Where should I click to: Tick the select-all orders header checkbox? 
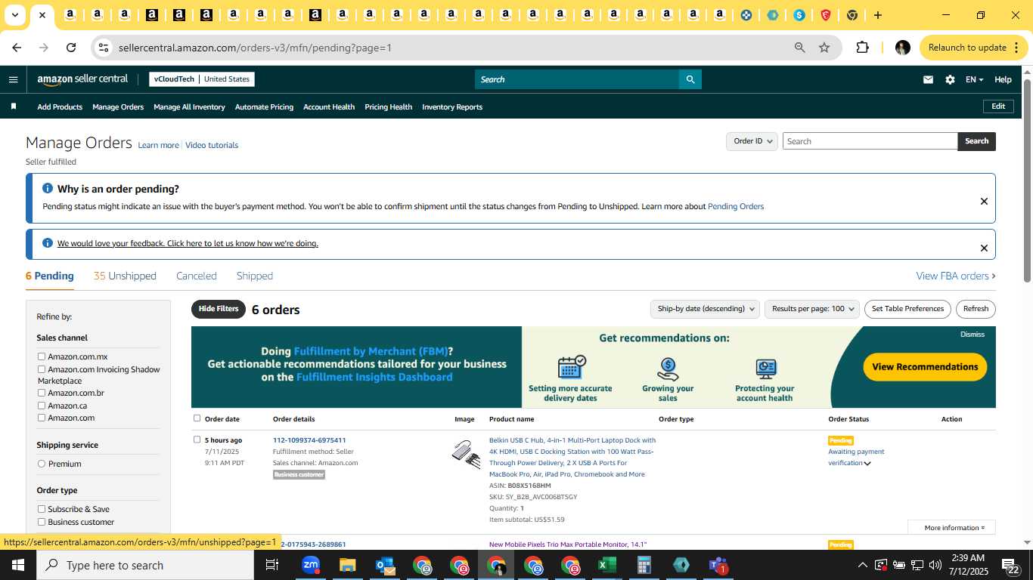(197, 418)
